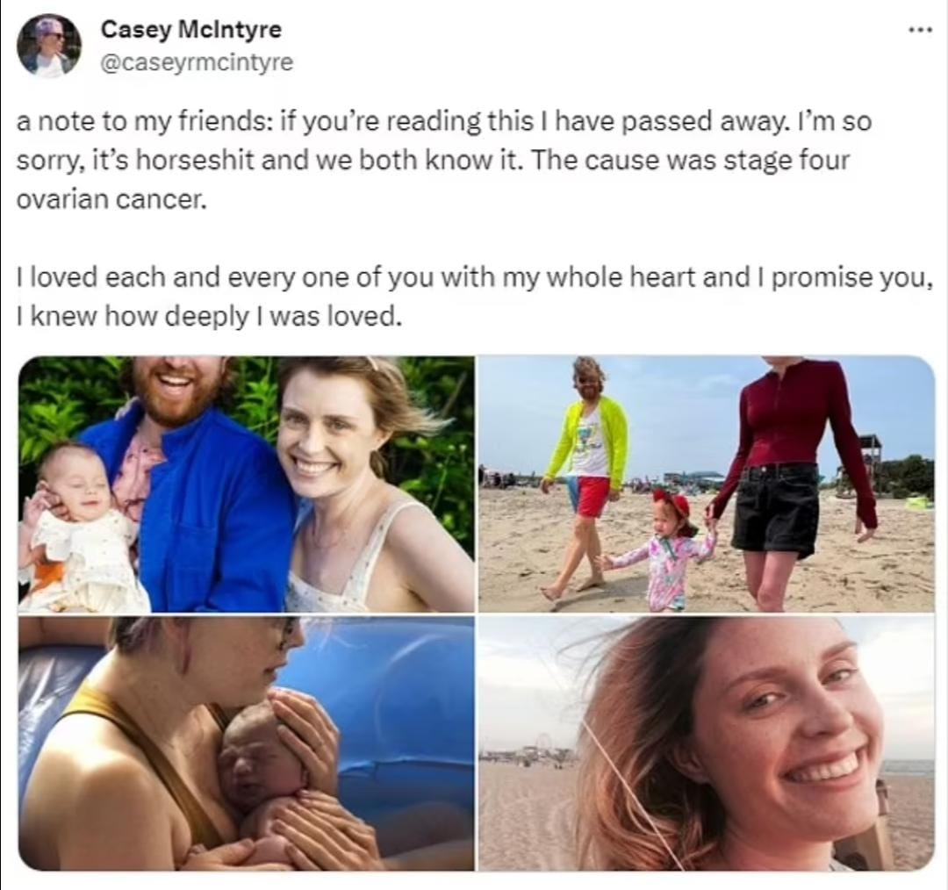
Task: Open the three-dot more options menu
Action: 922,30
